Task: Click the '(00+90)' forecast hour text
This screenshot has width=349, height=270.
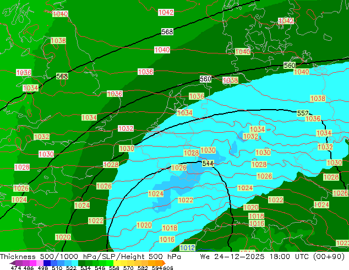Action: [329, 257]
